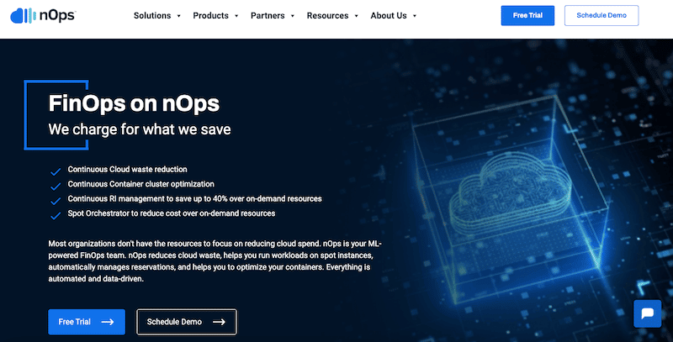
Task: Click the Continuous RI management to save text
Action: coord(195,198)
